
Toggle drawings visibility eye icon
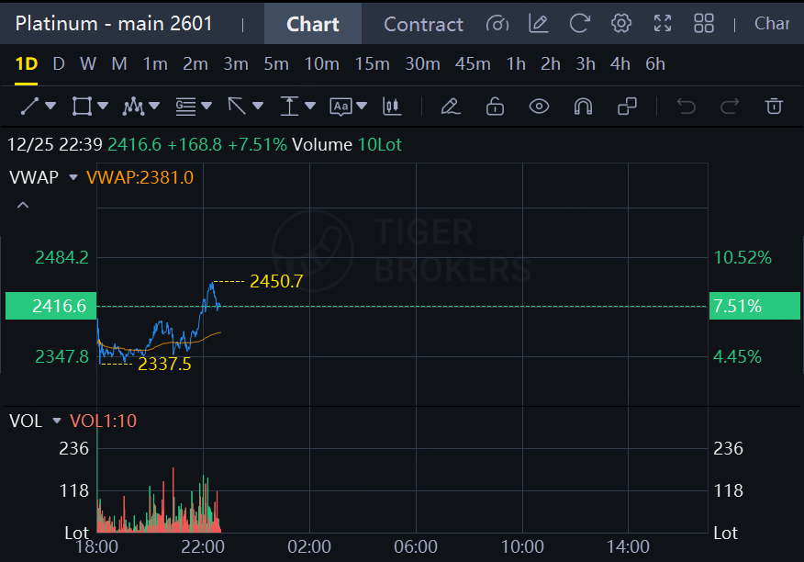pyautogui.click(x=539, y=107)
